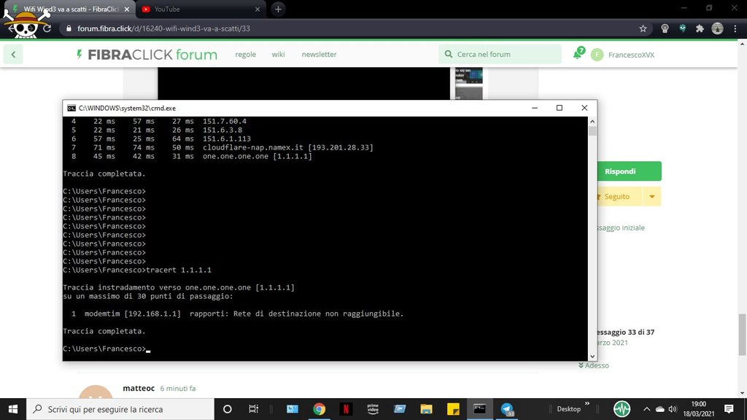Open the regole page

(245, 54)
